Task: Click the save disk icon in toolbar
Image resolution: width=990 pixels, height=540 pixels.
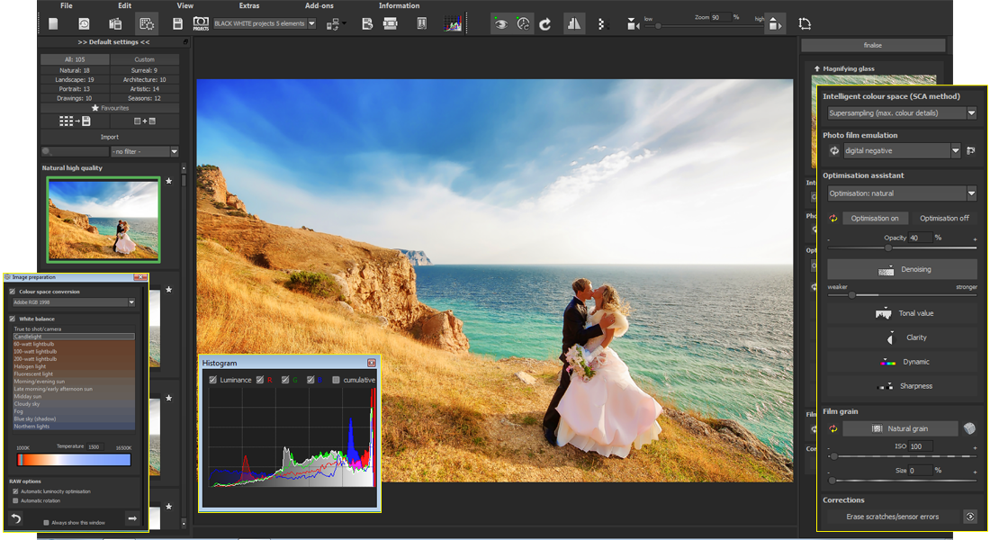Action: click(x=177, y=24)
